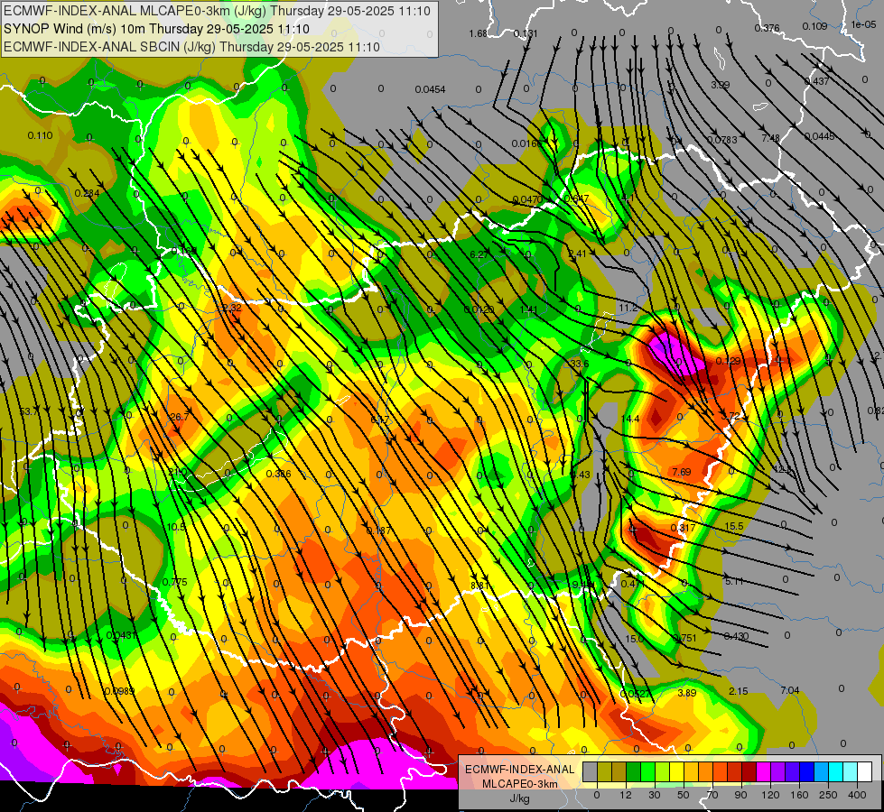
Task: Click the legend tick label 70
Action: (712, 795)
